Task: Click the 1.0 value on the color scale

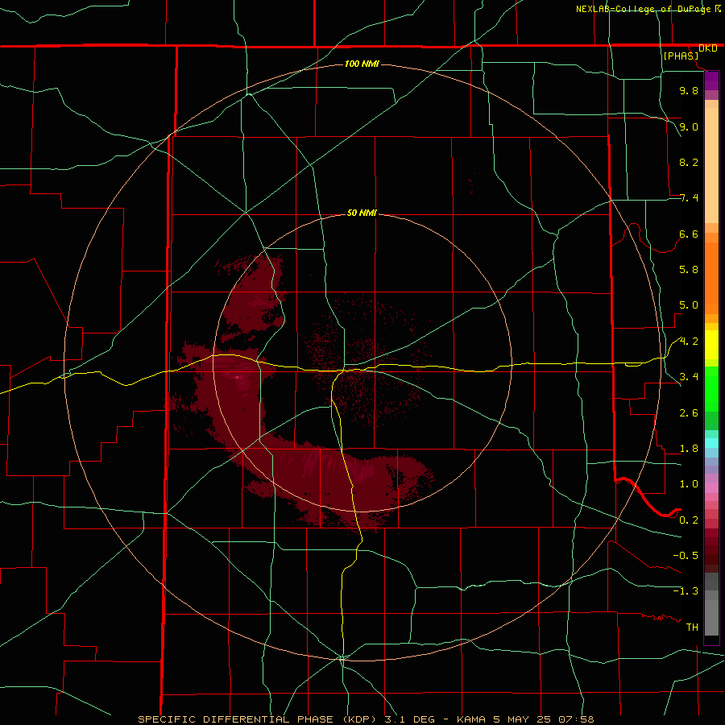Action: [x=689, y=484]
